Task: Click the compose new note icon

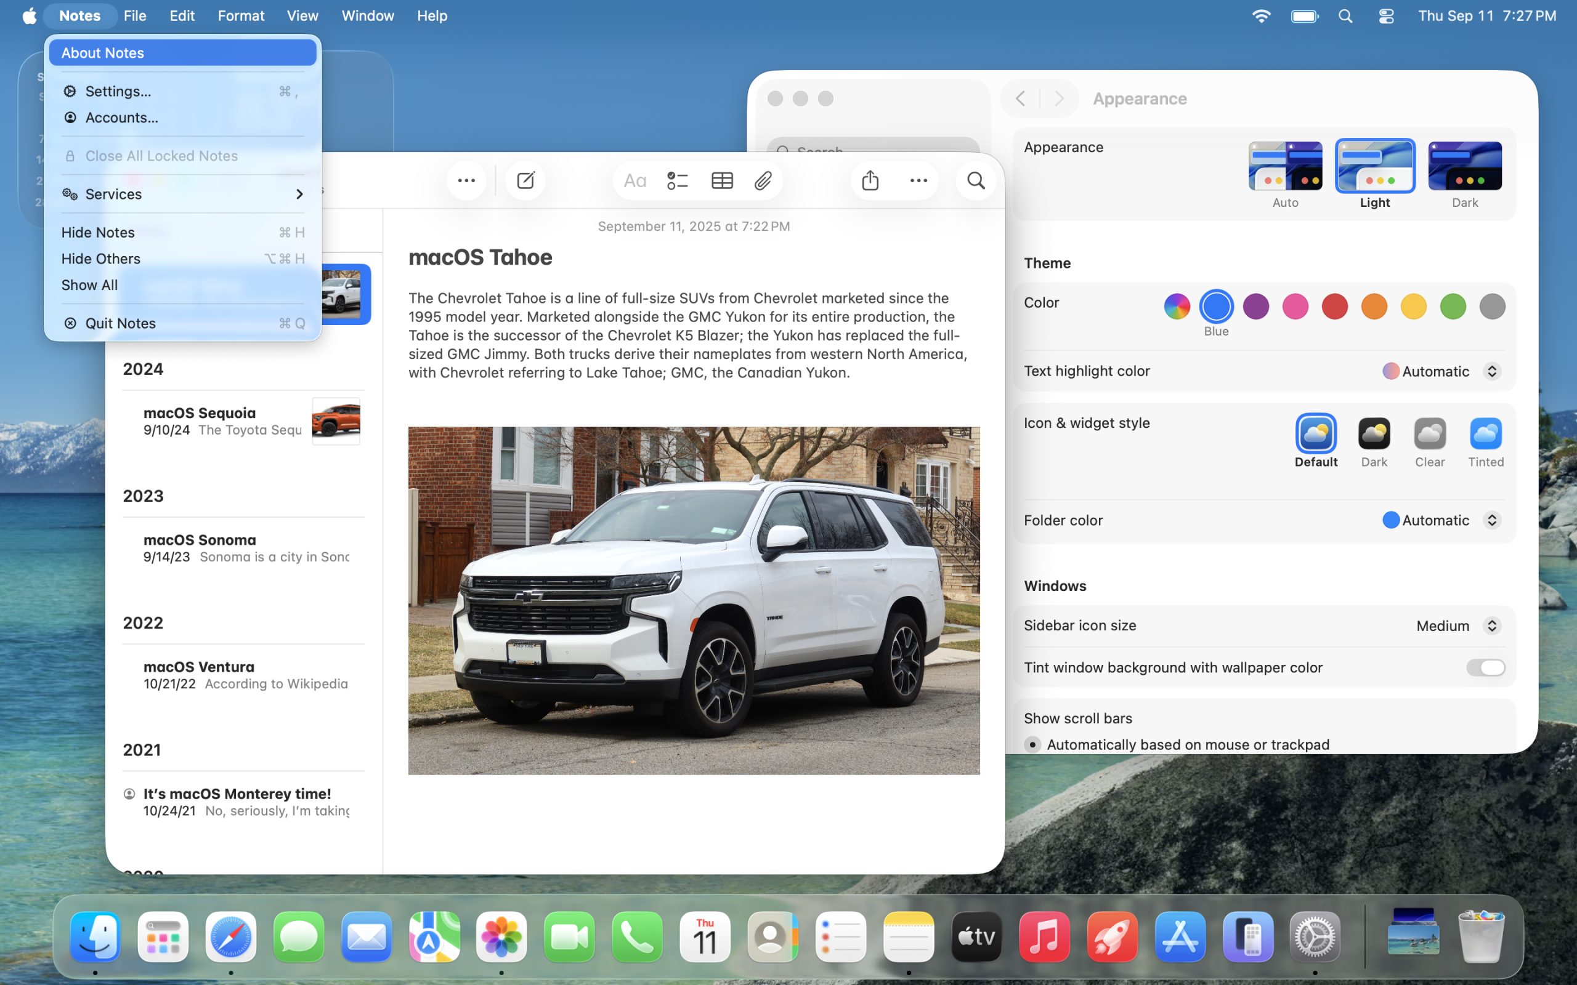Action: click(x=525, y=180)
